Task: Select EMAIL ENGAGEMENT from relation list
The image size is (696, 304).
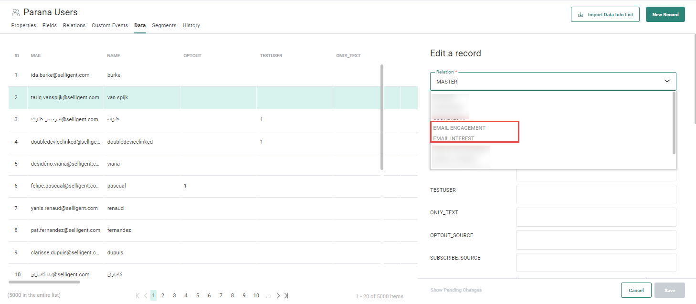Action: (x=459, y=128)
